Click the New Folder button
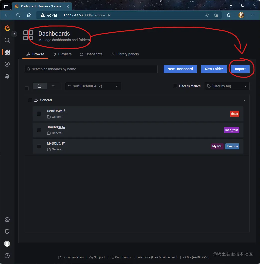 click(214, 69)
